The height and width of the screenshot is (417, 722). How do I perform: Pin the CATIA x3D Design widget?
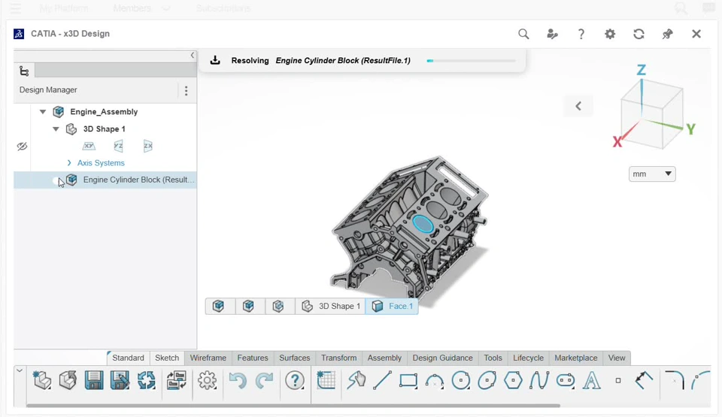coord(667,34)
